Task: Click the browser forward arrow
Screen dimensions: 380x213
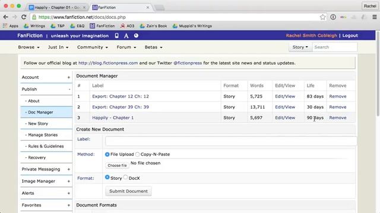Action: (x=14, y=17)
